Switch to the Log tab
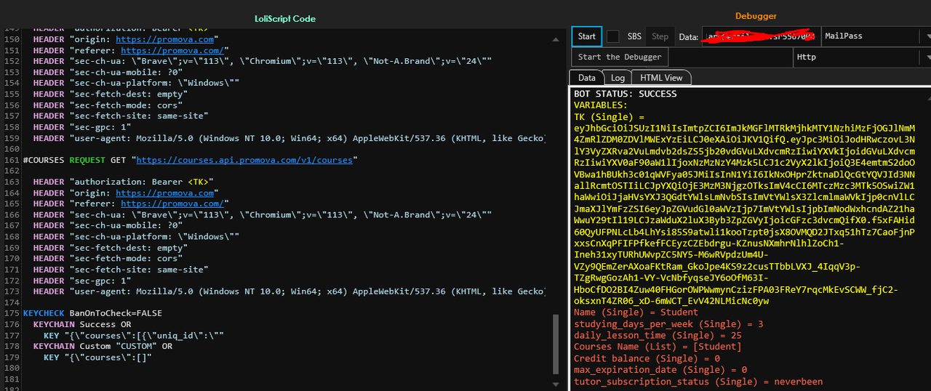 click(618, 78)
